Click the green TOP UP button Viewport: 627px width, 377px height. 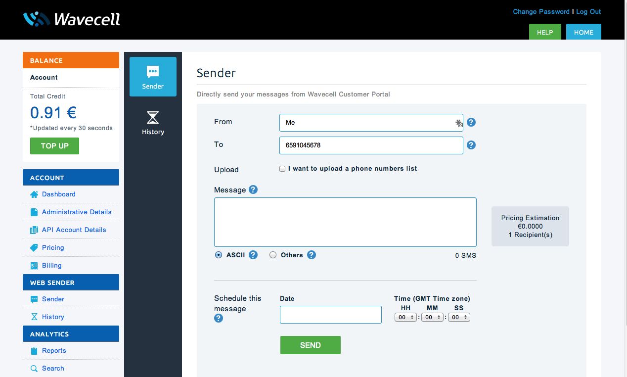[54, 146]
